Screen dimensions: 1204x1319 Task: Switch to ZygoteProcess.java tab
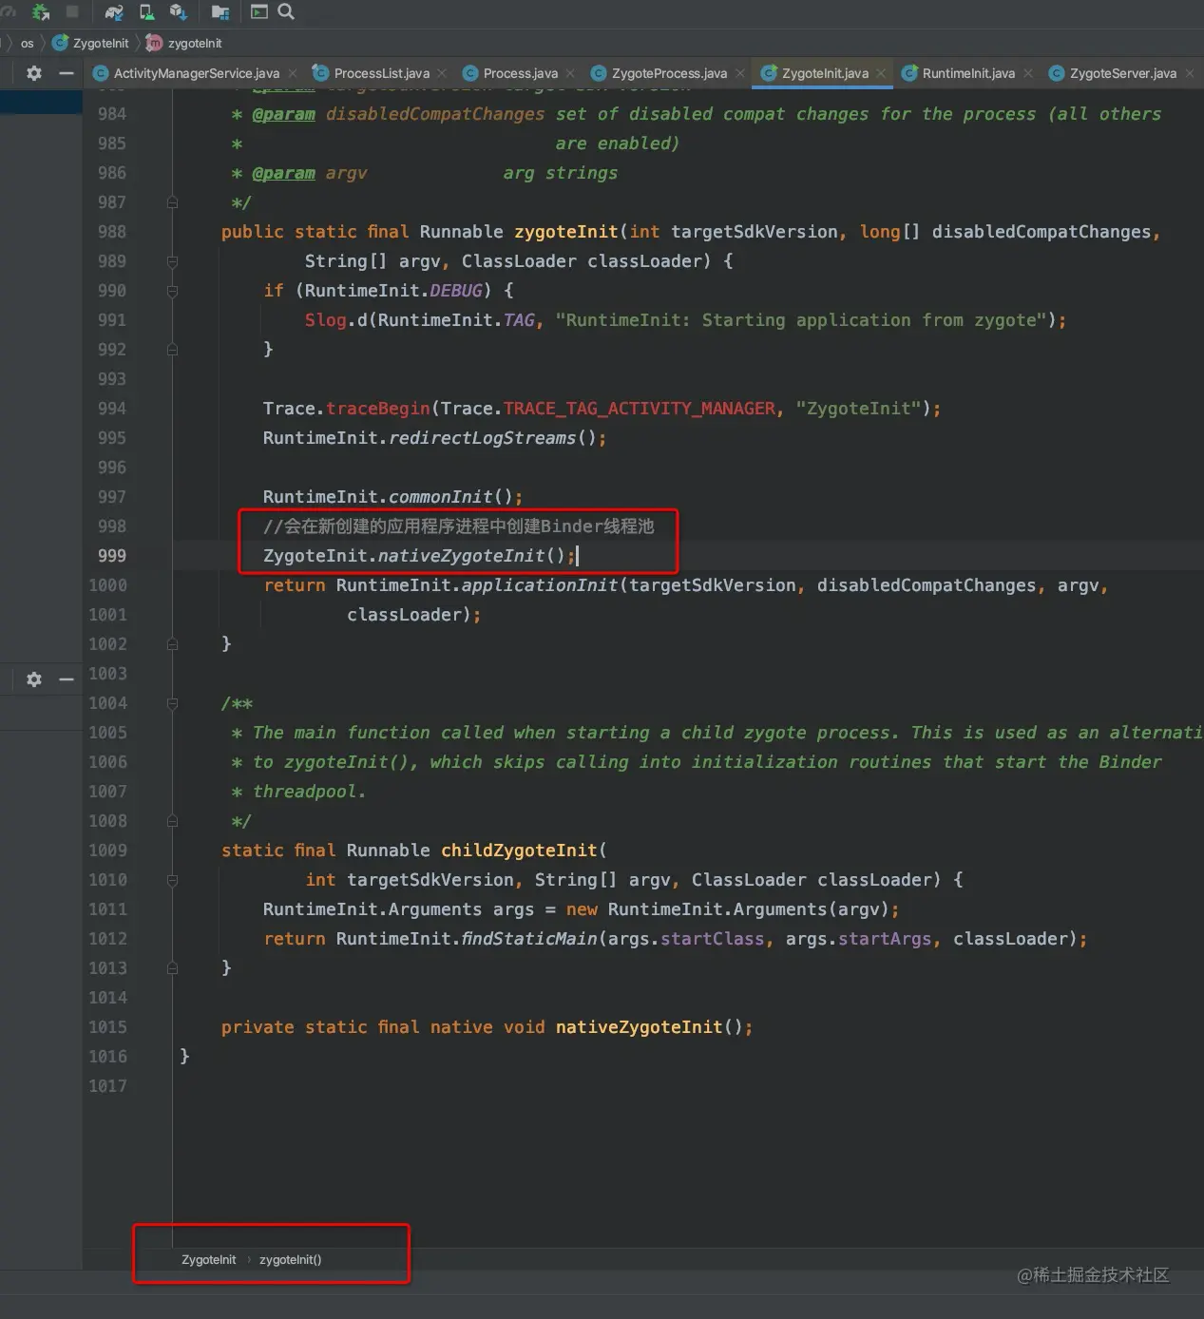(669, 73)
